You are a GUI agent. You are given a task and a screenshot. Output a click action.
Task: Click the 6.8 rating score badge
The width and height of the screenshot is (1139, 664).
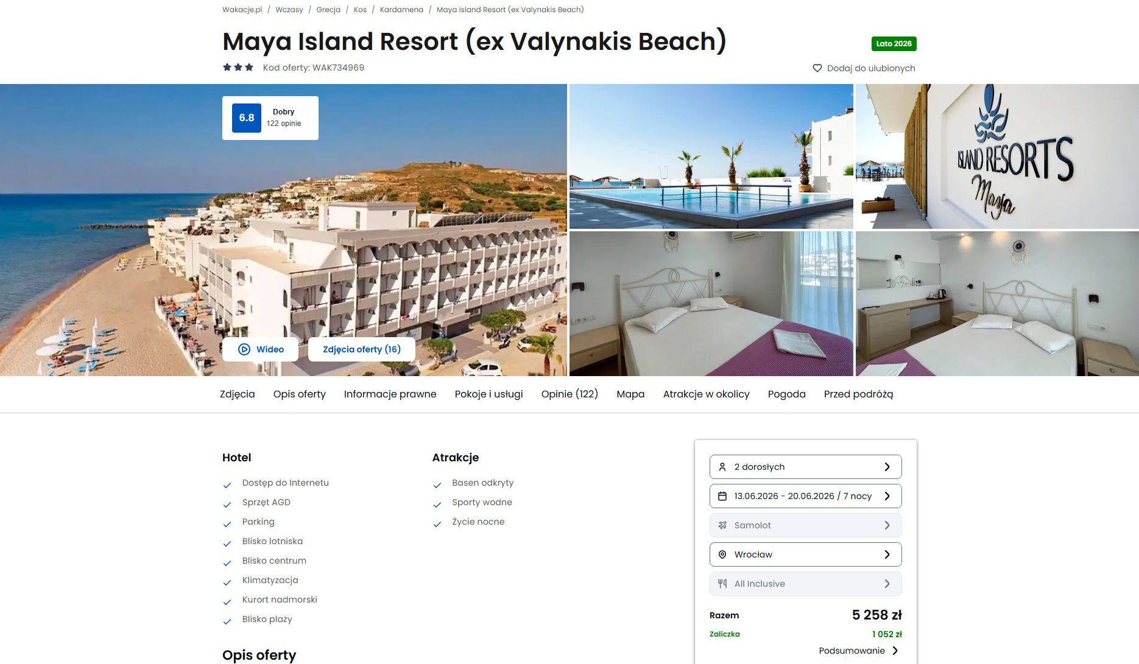click(247, 118)
